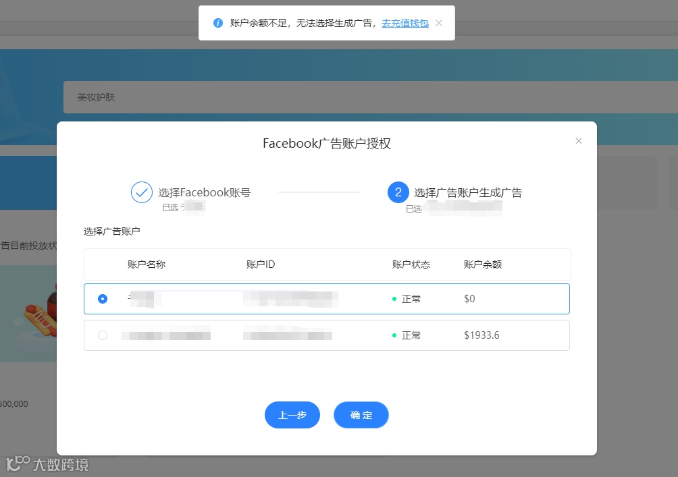
Task: Click the completed checkmark for 选择Facebook账号 step
Action: tap(141, 192)
